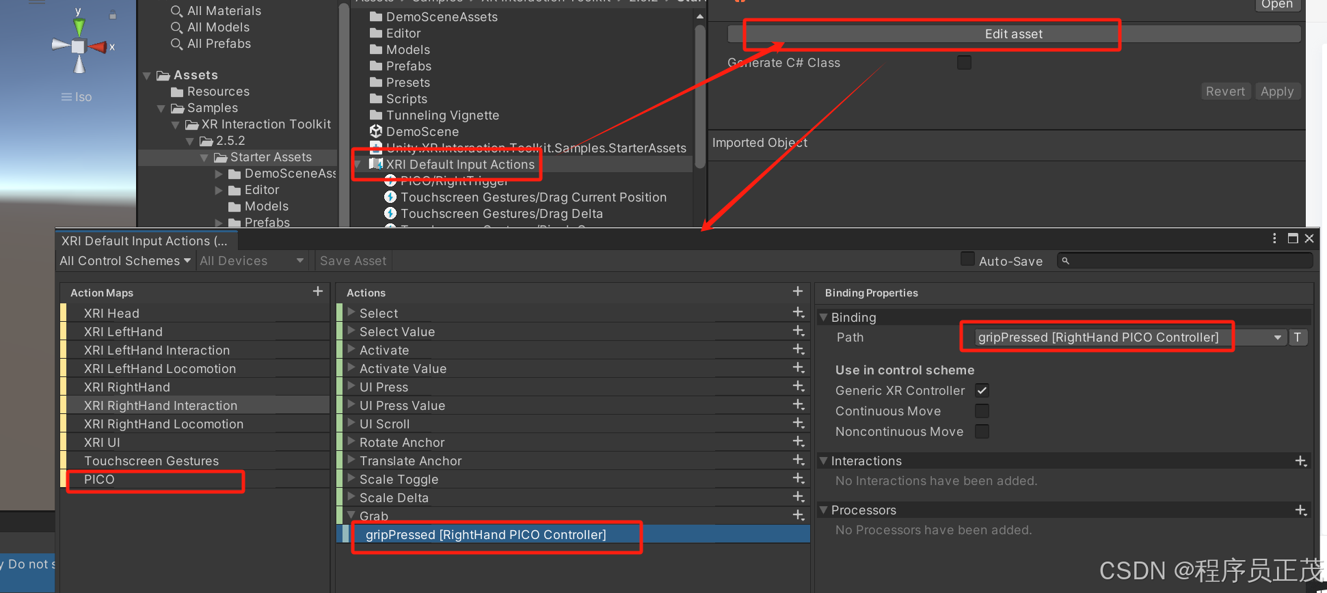The width and height of the screenshot is (1327, 593).
Task: Focus the input actions search field
Action: pyautogui.click(x=1185, y=261)
